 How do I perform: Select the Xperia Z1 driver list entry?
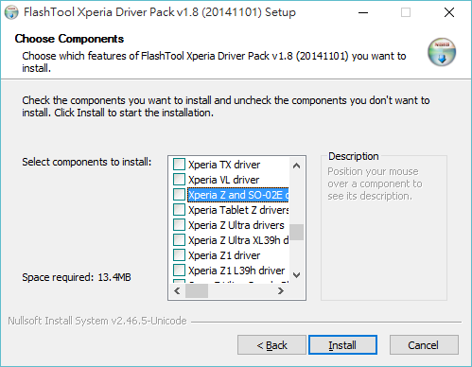[224, 255]
